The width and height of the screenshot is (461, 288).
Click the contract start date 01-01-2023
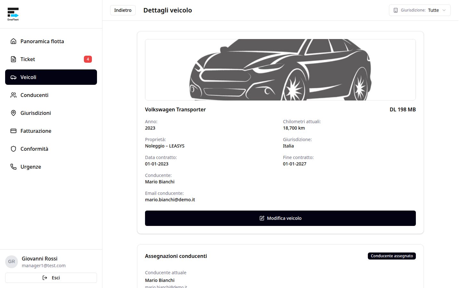157,164
